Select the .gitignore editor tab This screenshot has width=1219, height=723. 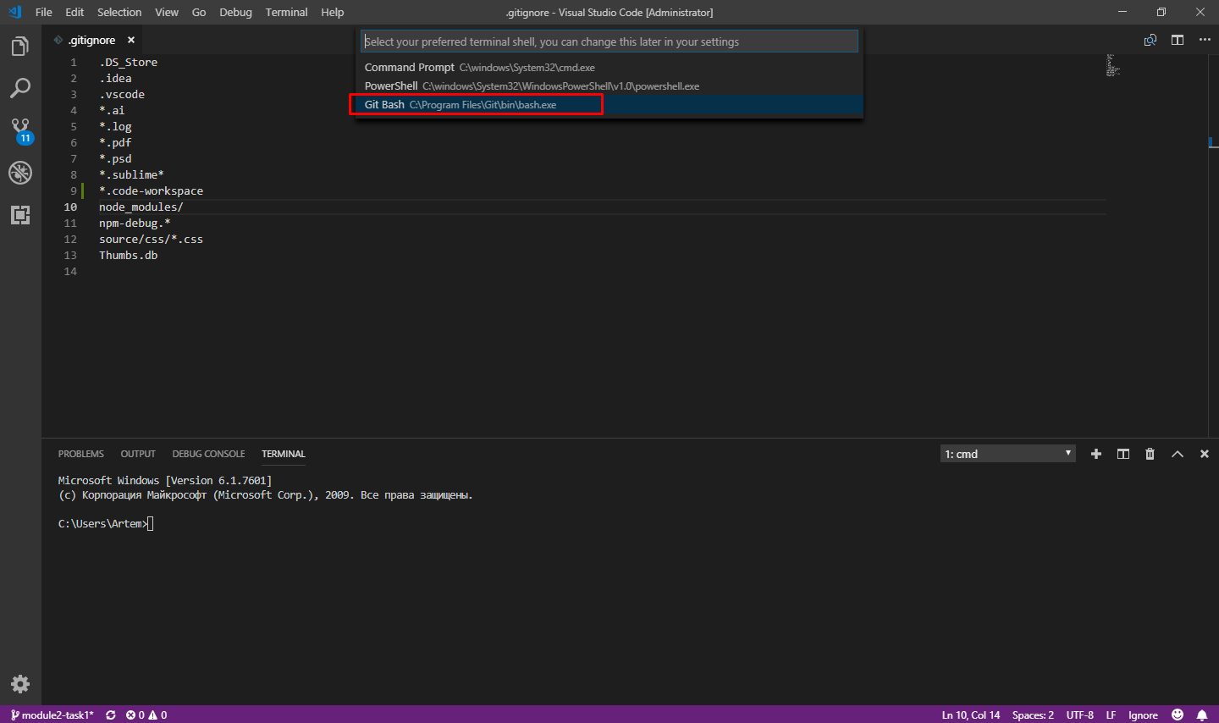[x=92, y=40]
